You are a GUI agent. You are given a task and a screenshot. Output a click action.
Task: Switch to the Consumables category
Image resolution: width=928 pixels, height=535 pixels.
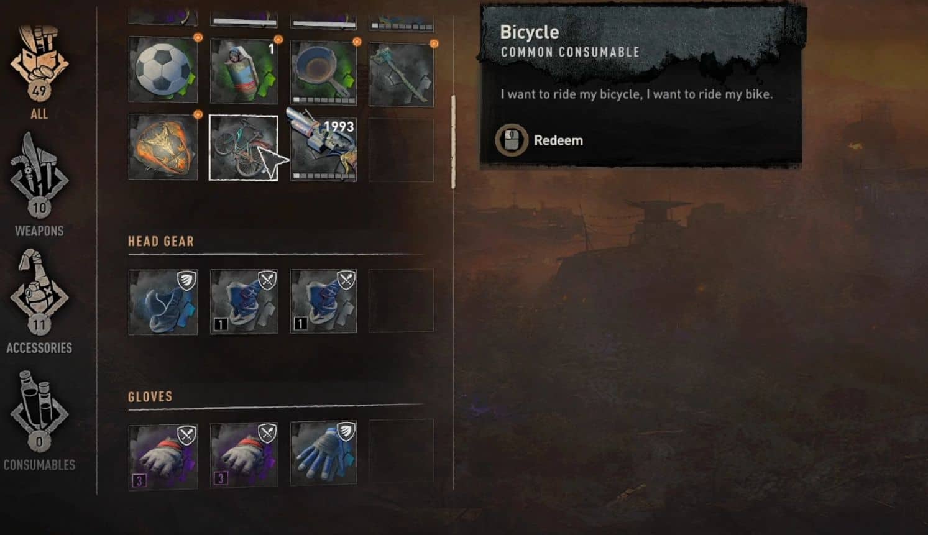pos(39,420)
